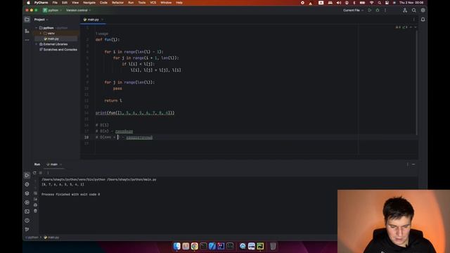Open the File menu
This screenshot has height=253, width=450.
(55, 3)
